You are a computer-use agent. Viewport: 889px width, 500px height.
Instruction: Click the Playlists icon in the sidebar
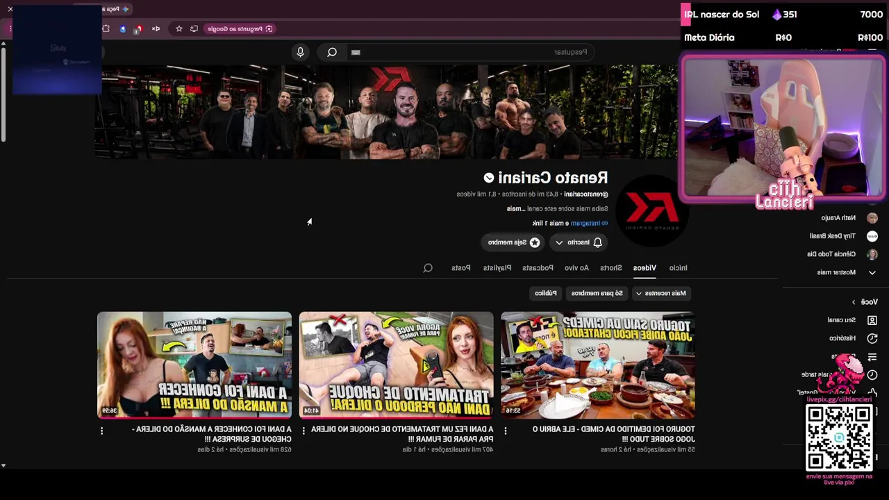click(x=872, y=356)
